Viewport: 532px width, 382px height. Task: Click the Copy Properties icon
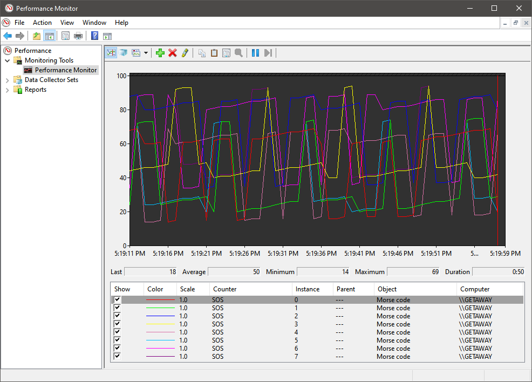pyautogui.click(x=202, y=53)
